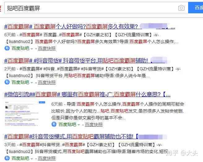Image resolution: width=203 pixels, height=162 pixels.
Task: Click Tieba icon under 哪里有百度霸屏推-广 result
Action: 54,124
